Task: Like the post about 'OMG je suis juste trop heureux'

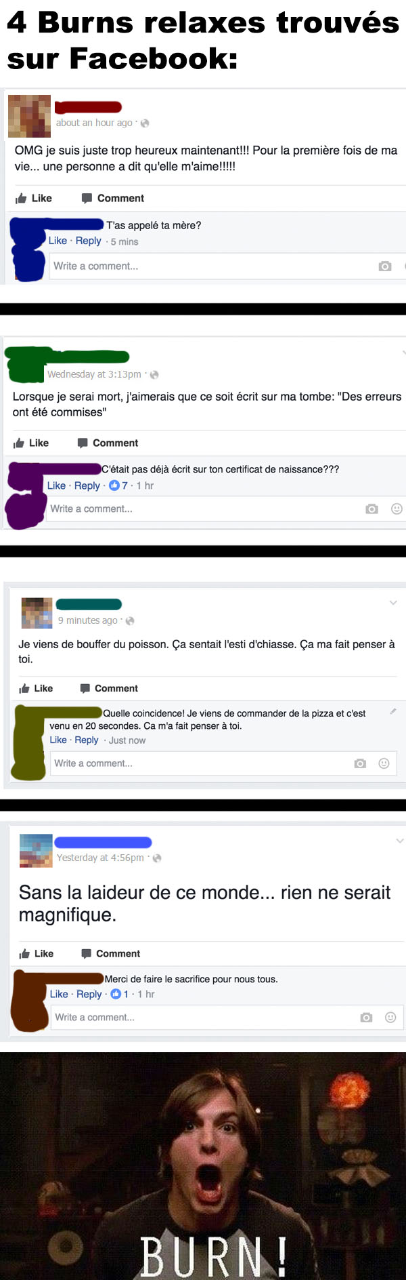Action: pos(34,198)
